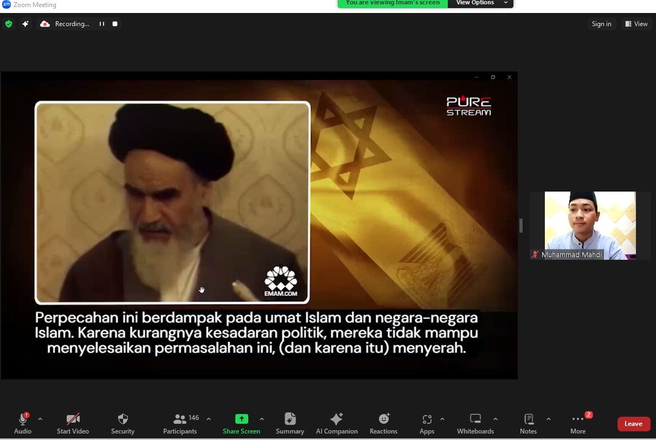This screenshot has width=656, height=440.
Task: Stop the recording
Action: (x=115, y=24)
